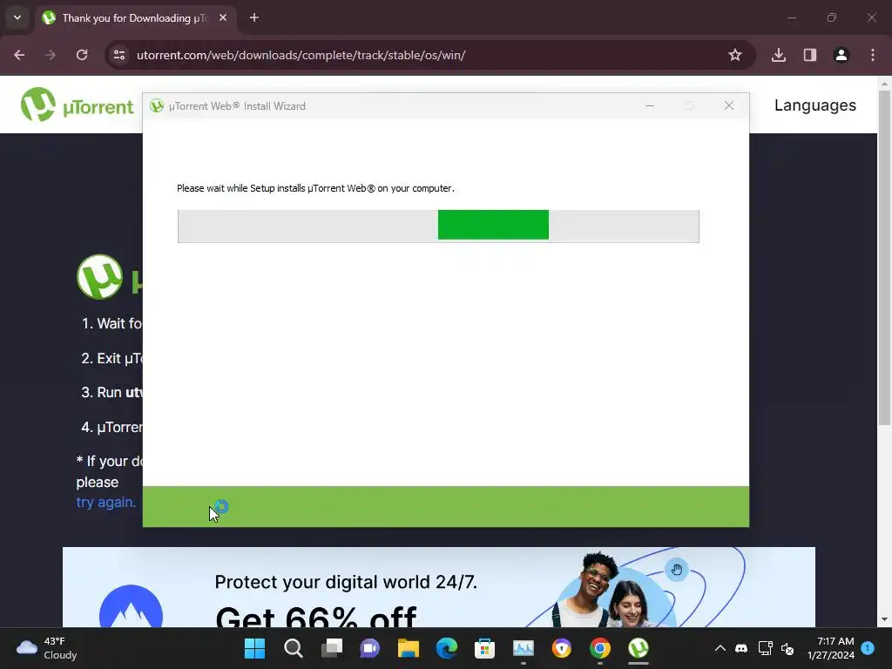Click the Please wait while Setup installs text
The image size is (892, 669).
pos(315,188)
